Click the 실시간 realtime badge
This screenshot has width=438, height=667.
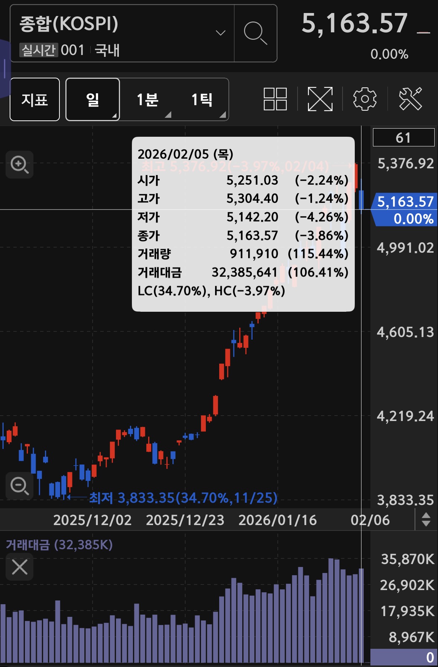39,50
